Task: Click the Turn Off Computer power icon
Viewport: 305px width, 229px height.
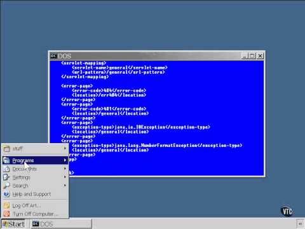Action: point(6,214)
